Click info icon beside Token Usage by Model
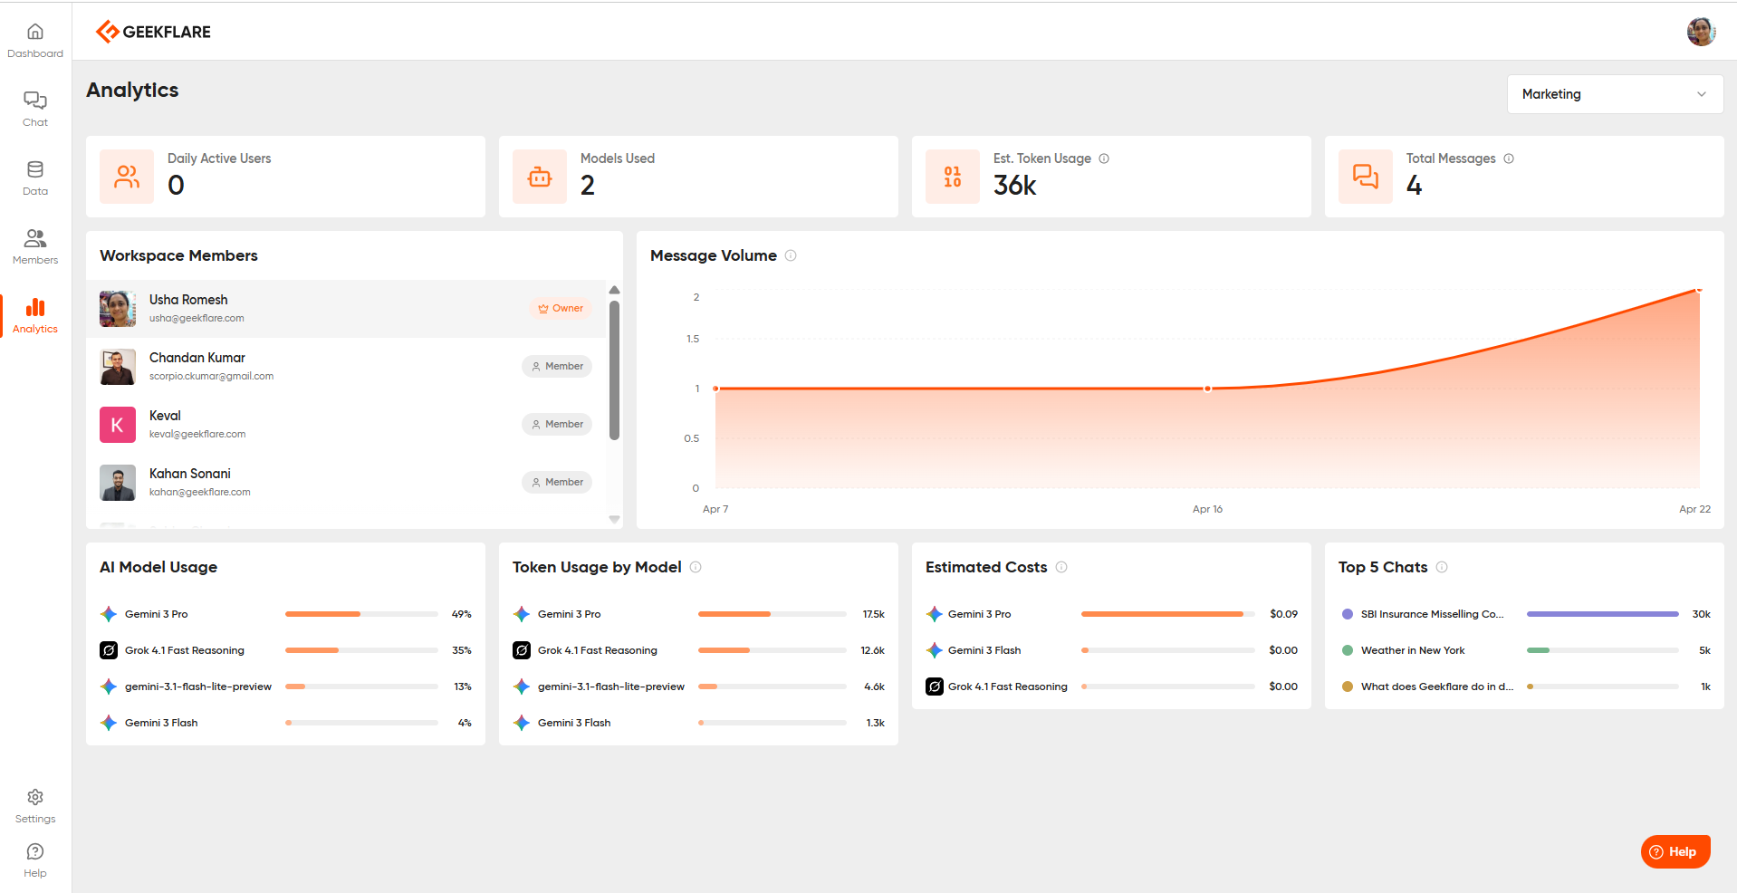The height and width of the screenshot is (893, 1737). (696, 567)
